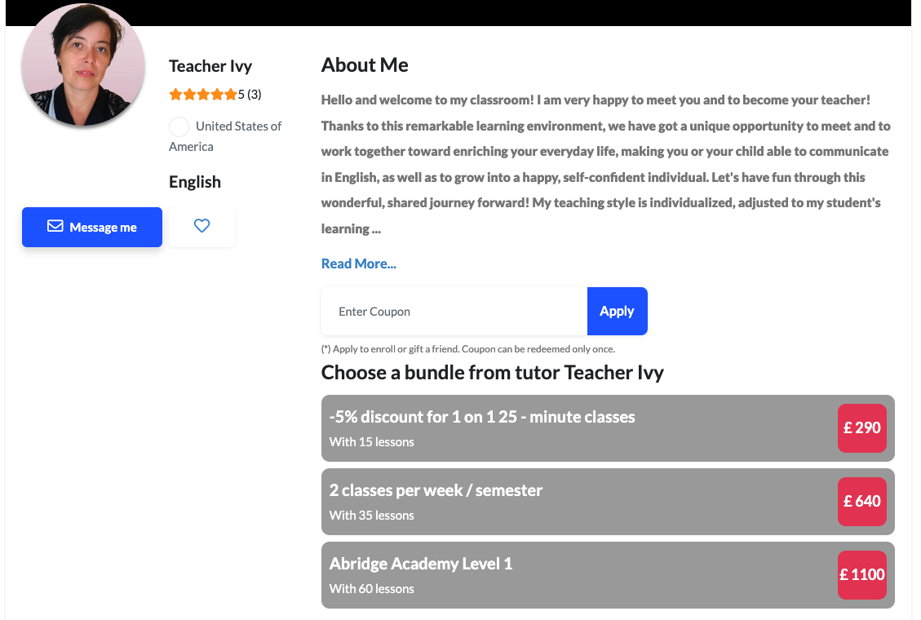
Task: Click the 'Apply' coupon button
Action: (x=617, y=311)
